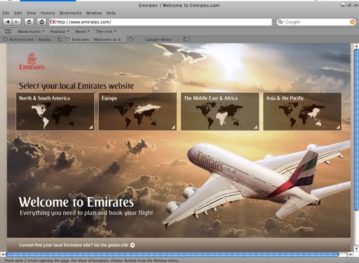Expand the News bookmarks dropdown

(x=88, y=31)
